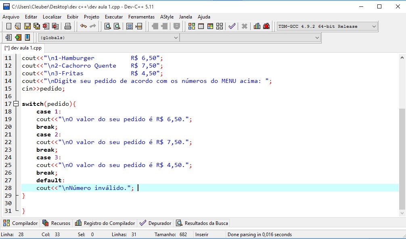Open the Find dialog icon

pyautogui.click(x=108, y=26)
